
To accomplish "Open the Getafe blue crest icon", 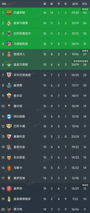I will coord(9,85).
